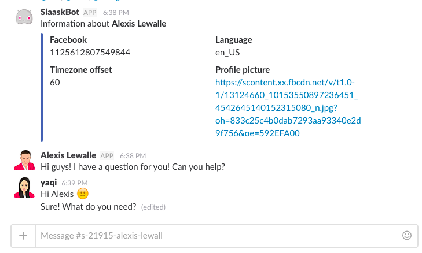Focus the Message #s-21915-alexis-lewall input field
Screen dimensions: 422x253
coord(219,236)
